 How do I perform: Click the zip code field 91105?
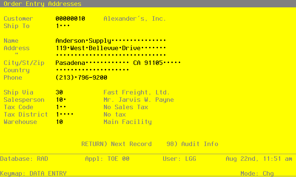tap(162, 63)
